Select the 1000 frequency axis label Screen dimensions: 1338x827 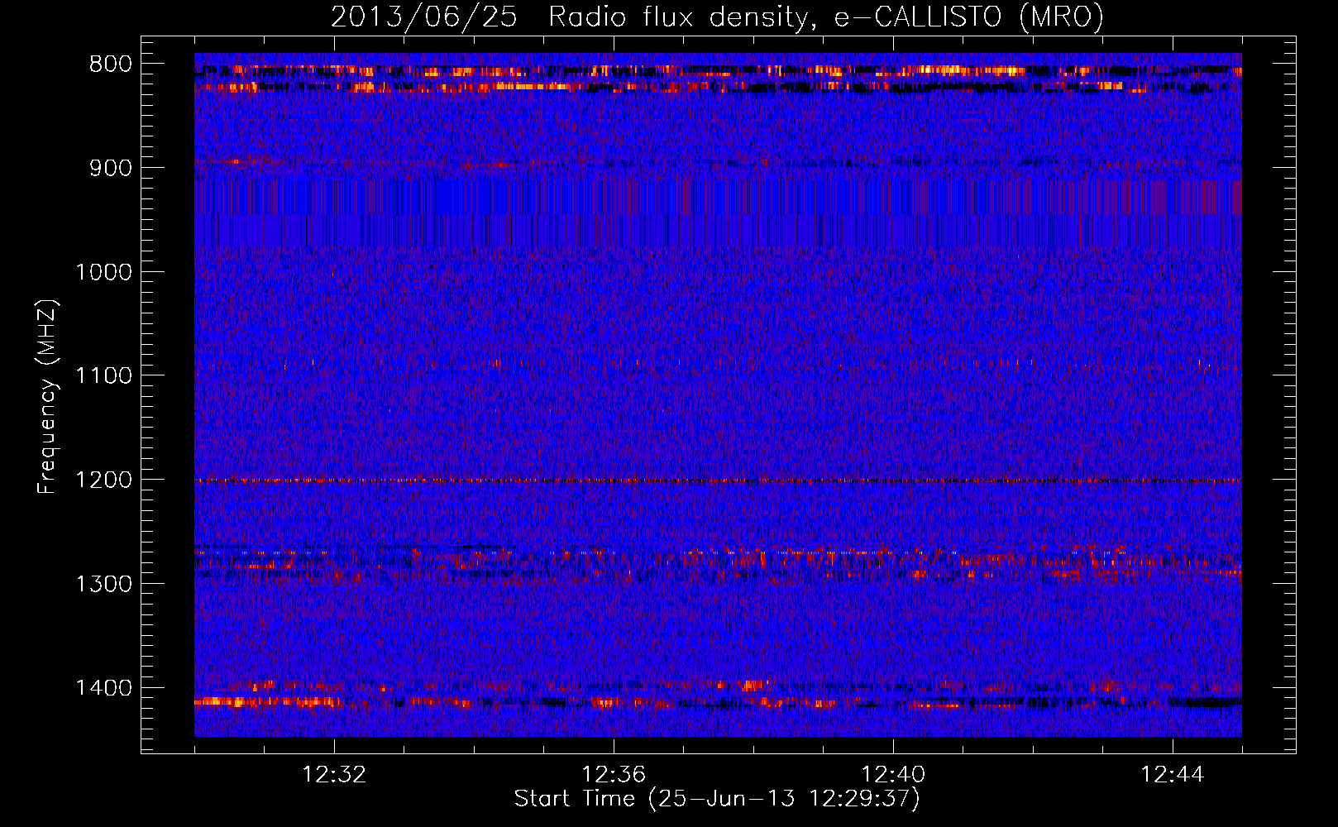pyautogui.click(x=103, y=272)
